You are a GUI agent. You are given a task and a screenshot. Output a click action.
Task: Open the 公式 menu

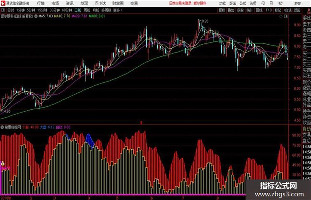(243, 3)
